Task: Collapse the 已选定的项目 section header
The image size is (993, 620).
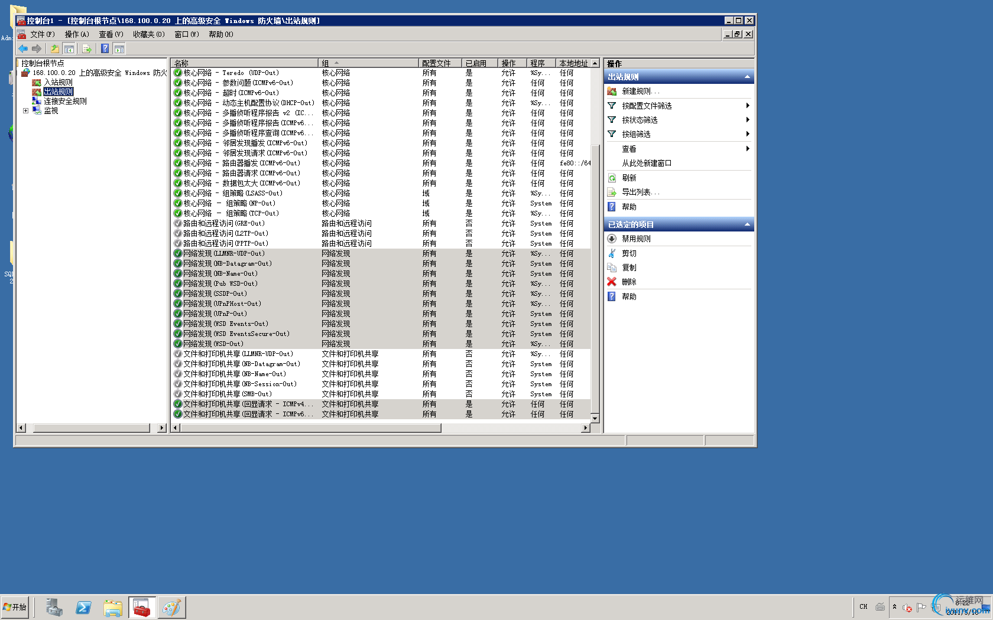Action: (x=747, y=224)
